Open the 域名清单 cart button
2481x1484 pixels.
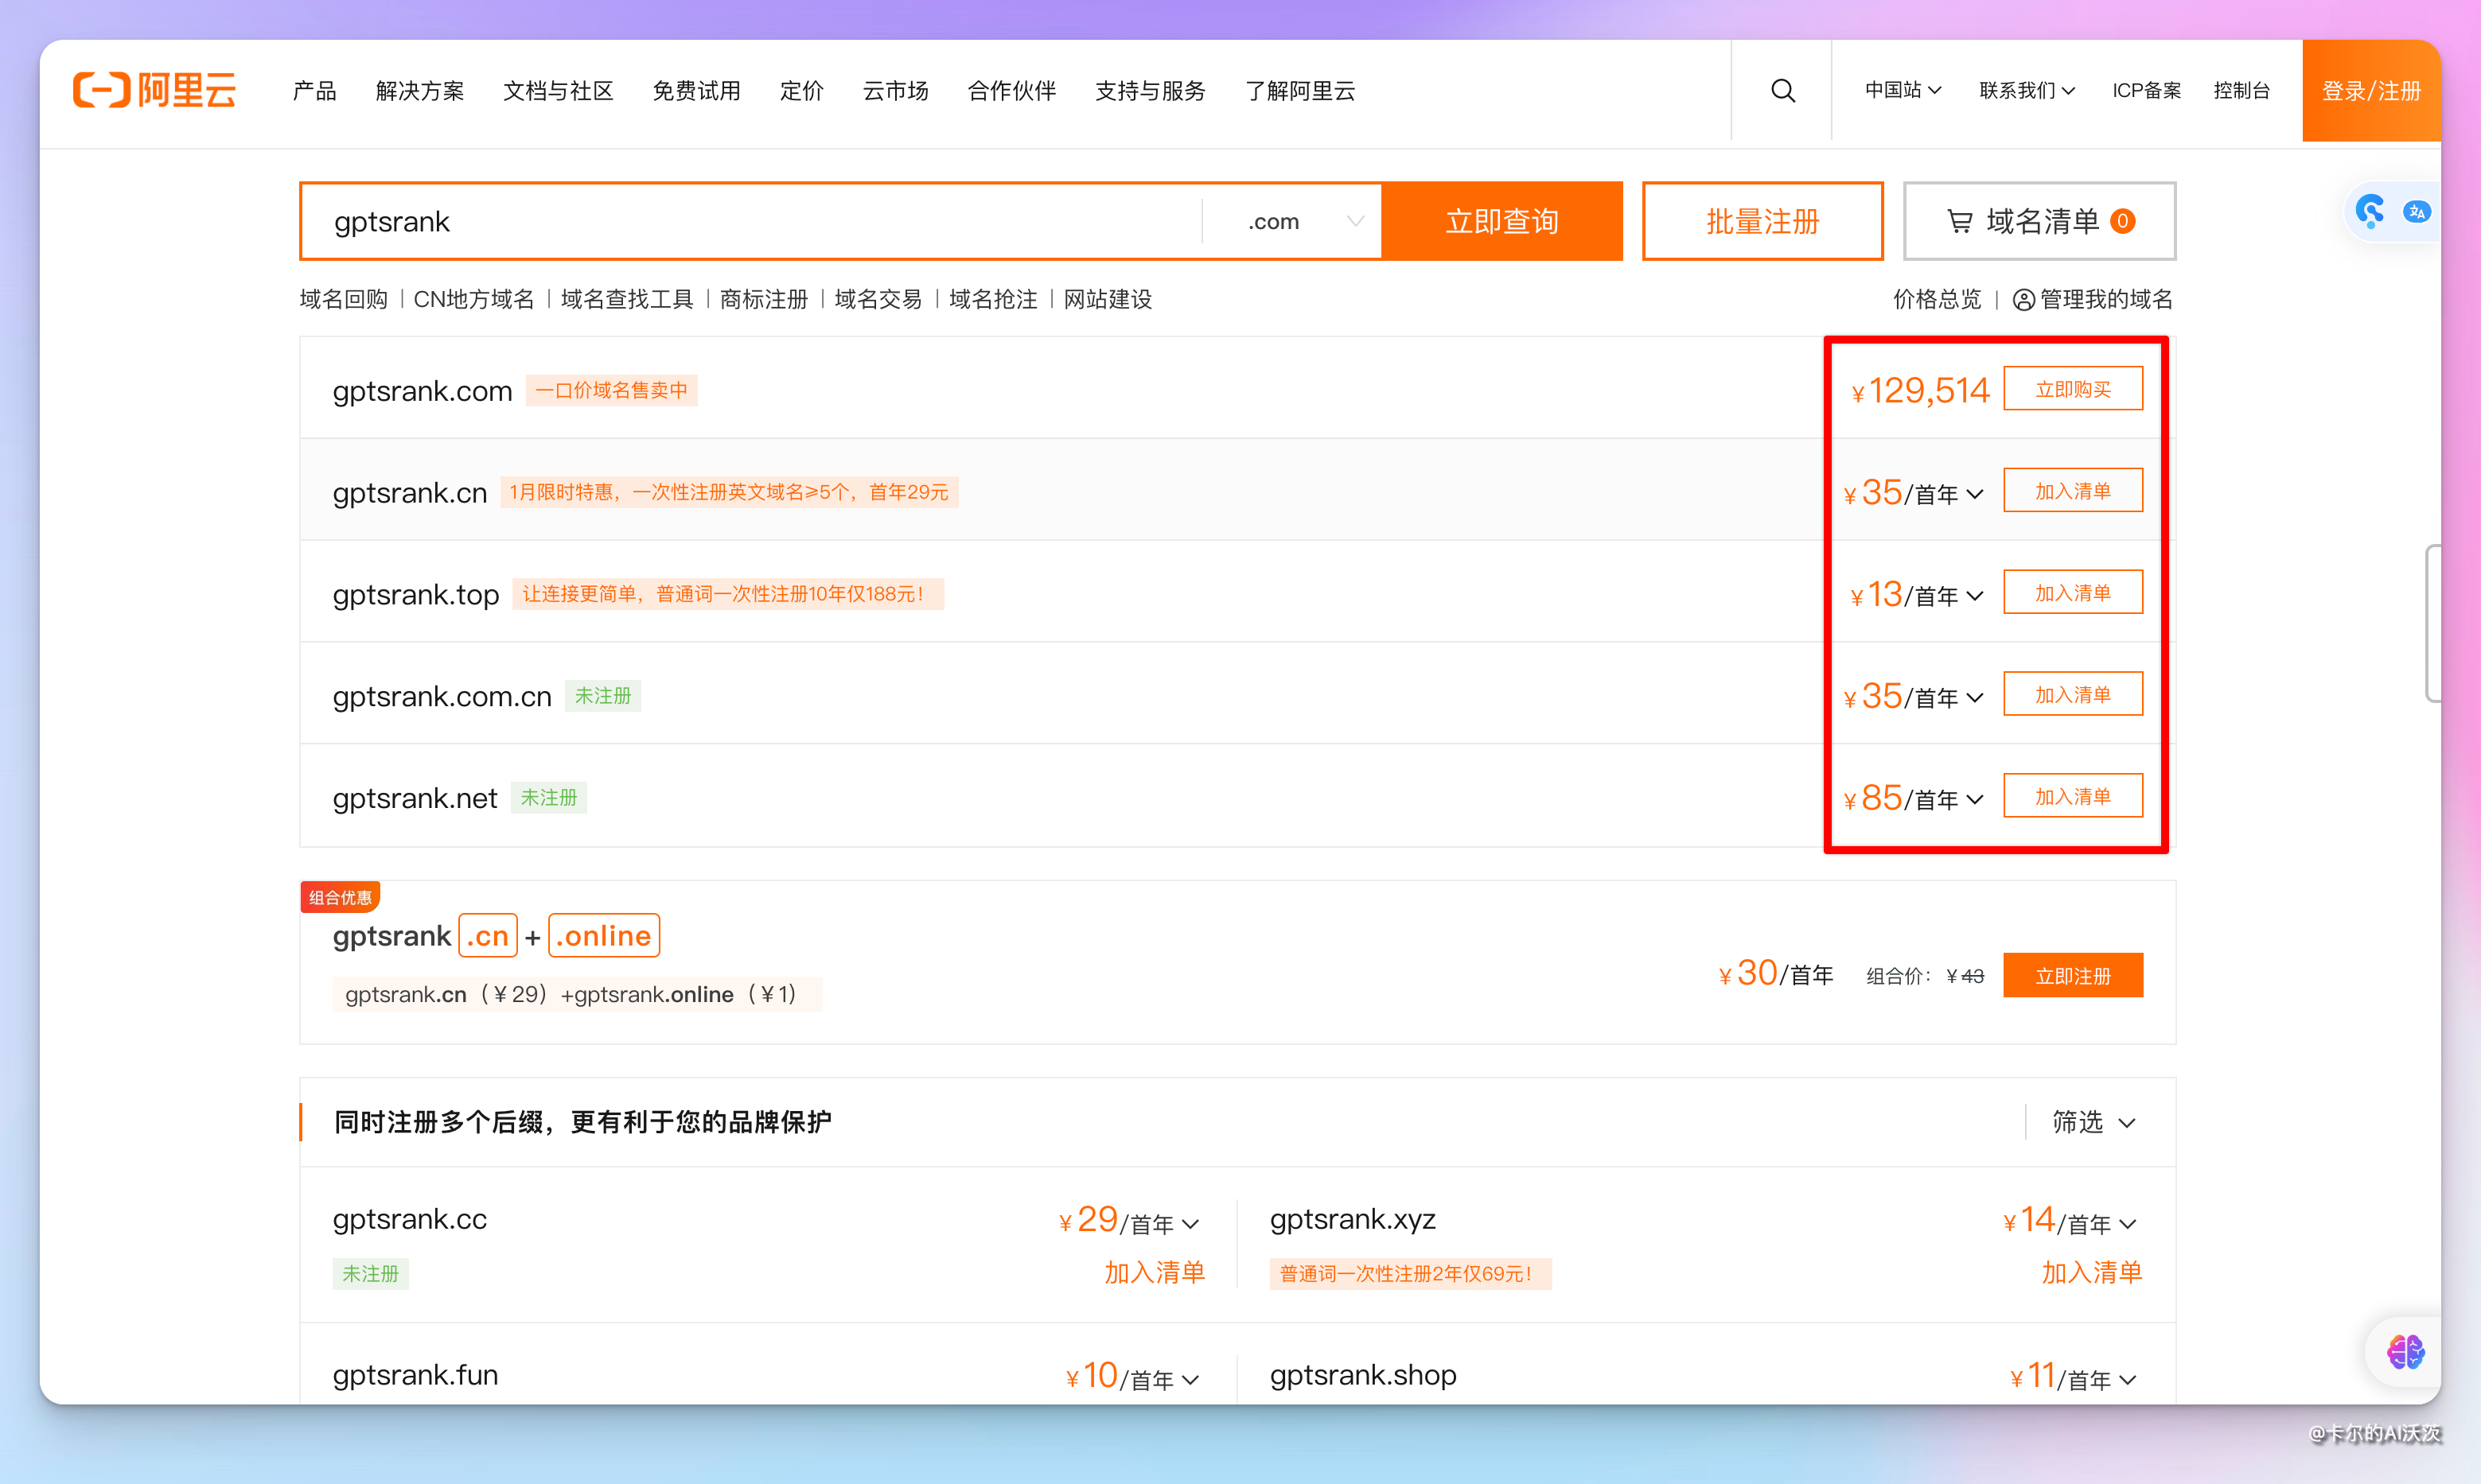click(x=2039, y=221)
